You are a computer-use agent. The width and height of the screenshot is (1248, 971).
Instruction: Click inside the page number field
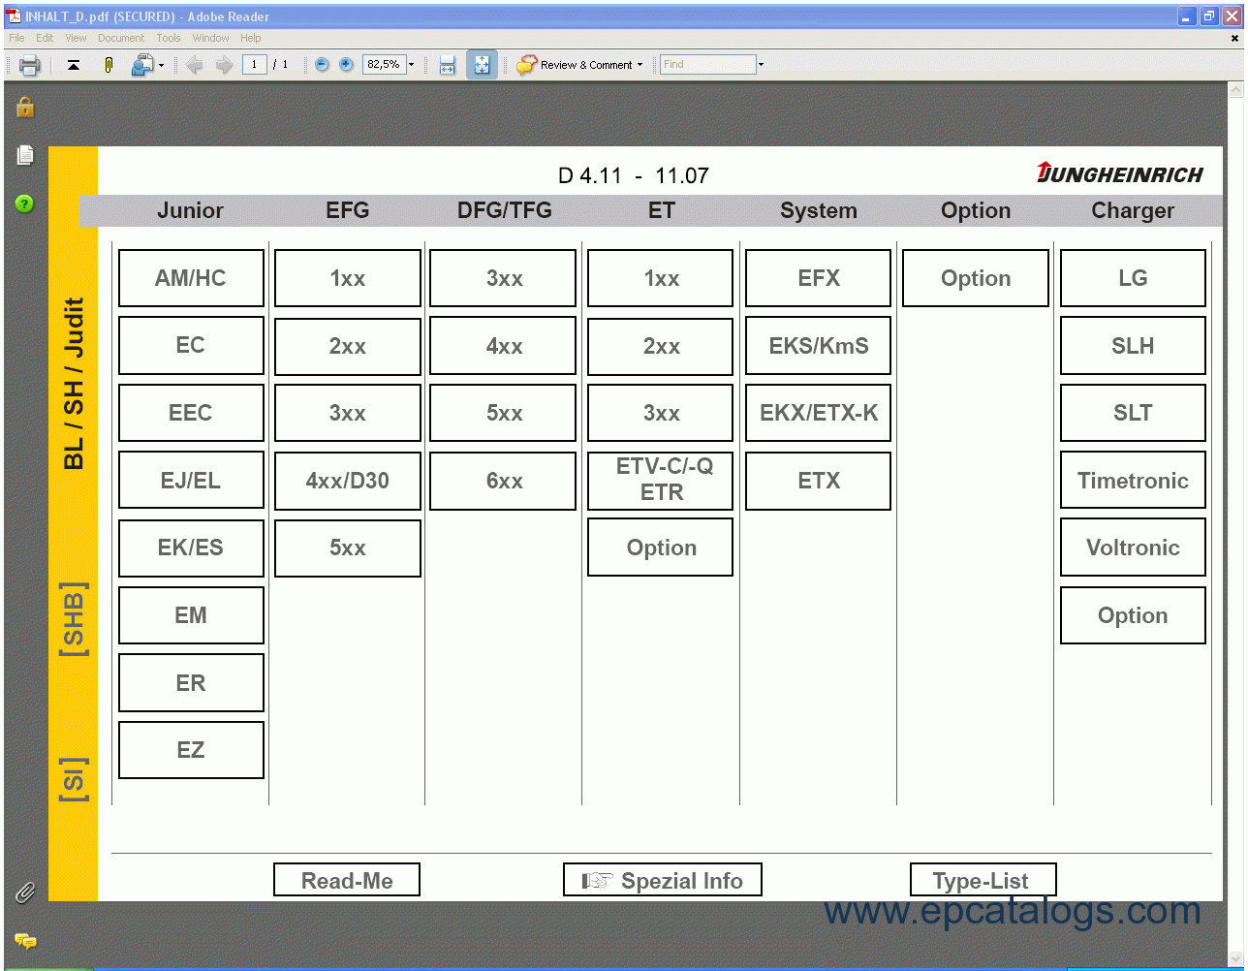tap(253, 64)
